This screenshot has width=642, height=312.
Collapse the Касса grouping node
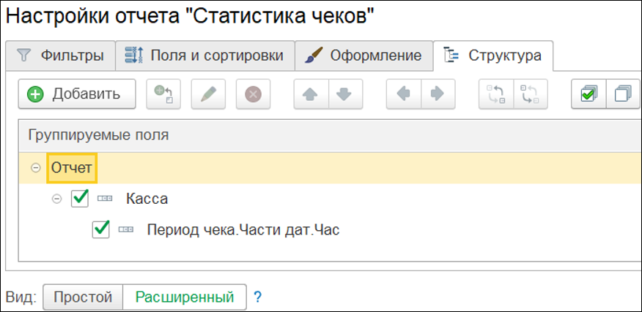tap(57, 199)
